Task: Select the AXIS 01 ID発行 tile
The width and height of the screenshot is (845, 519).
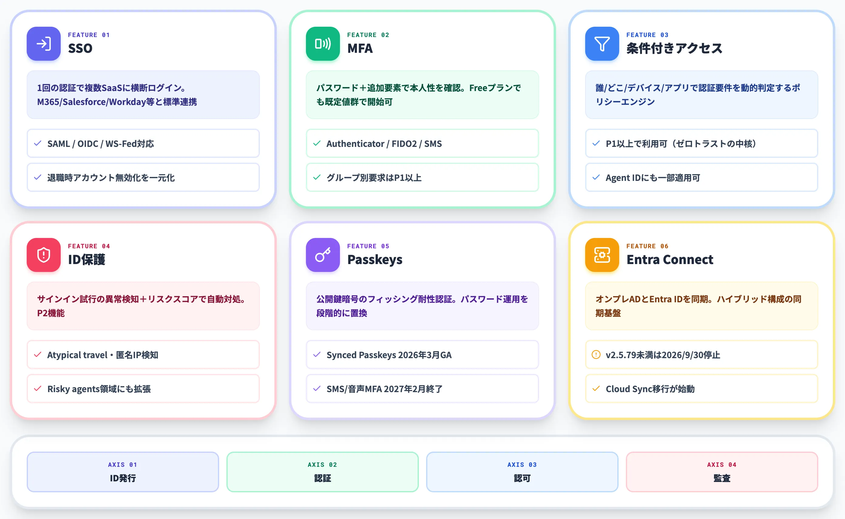Action: [x=123, y=472]
